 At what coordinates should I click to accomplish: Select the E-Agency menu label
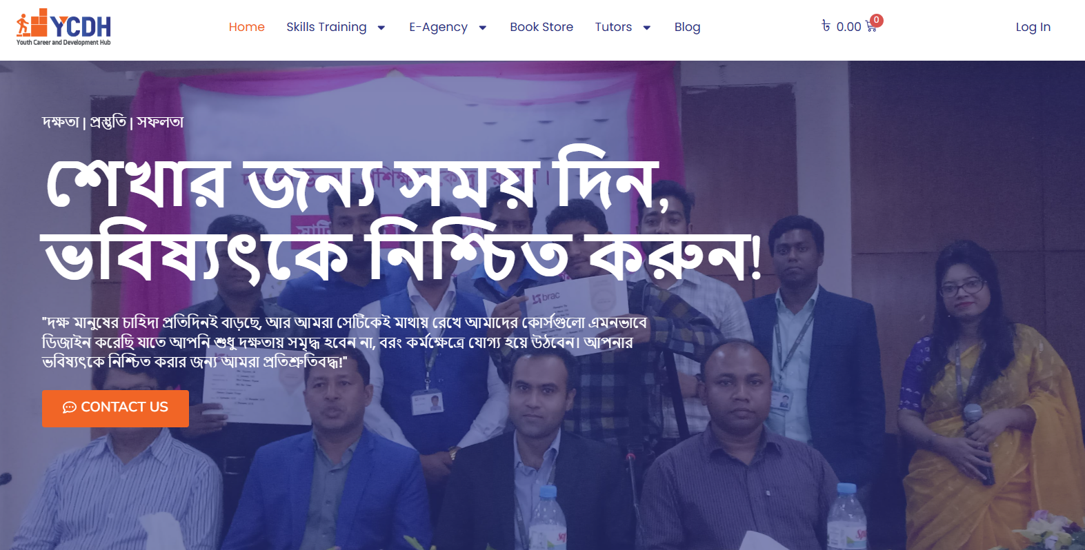point(438,27)
